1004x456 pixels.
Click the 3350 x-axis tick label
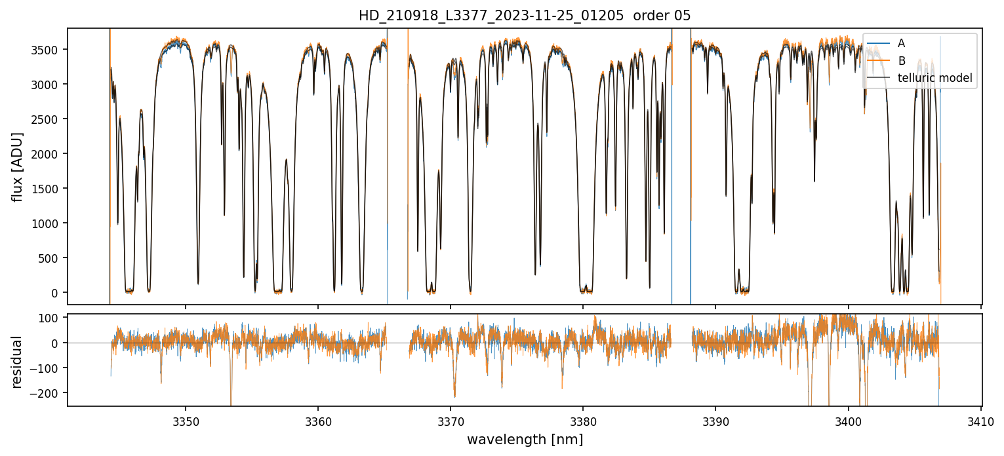coord(186,420)
